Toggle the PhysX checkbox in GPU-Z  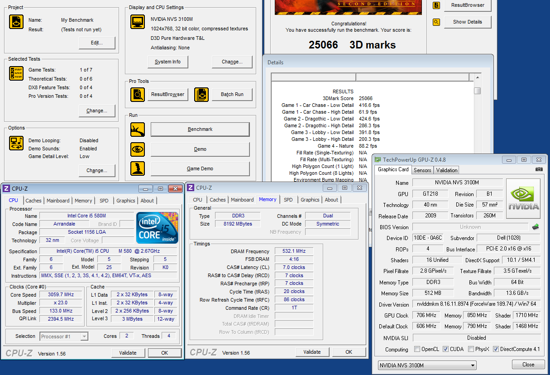click(x=471, y=349)
